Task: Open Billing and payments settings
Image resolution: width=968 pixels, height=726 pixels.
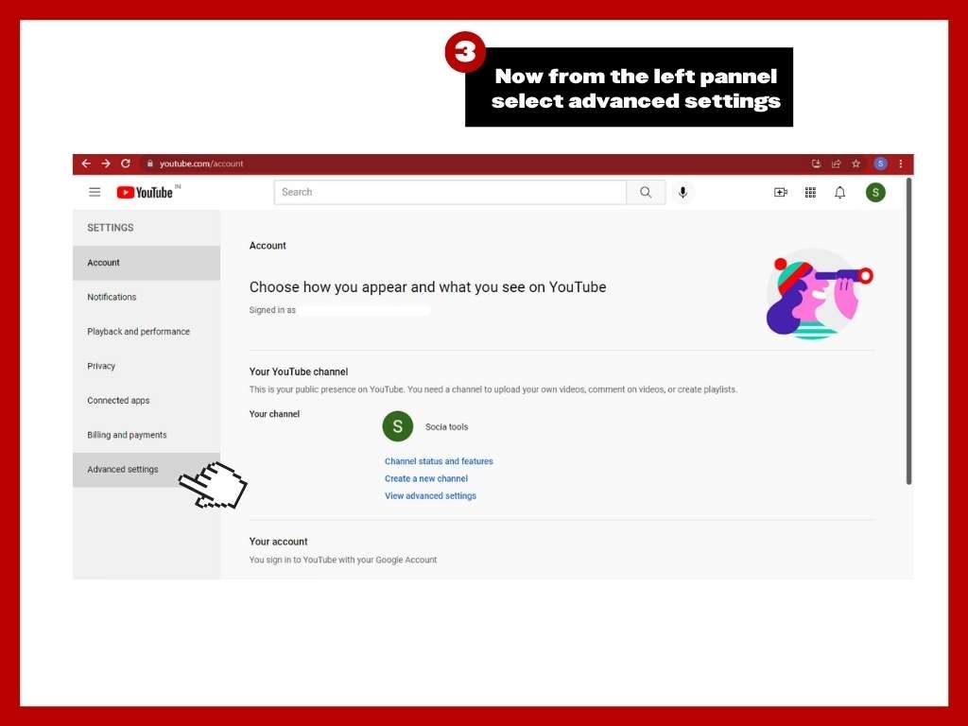Action: click(x=147, y=435)
